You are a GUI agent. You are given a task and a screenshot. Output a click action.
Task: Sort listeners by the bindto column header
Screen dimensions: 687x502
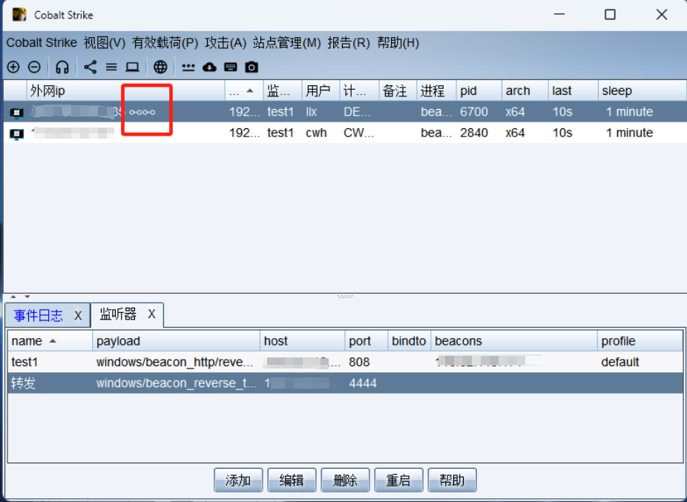(410, 341)
